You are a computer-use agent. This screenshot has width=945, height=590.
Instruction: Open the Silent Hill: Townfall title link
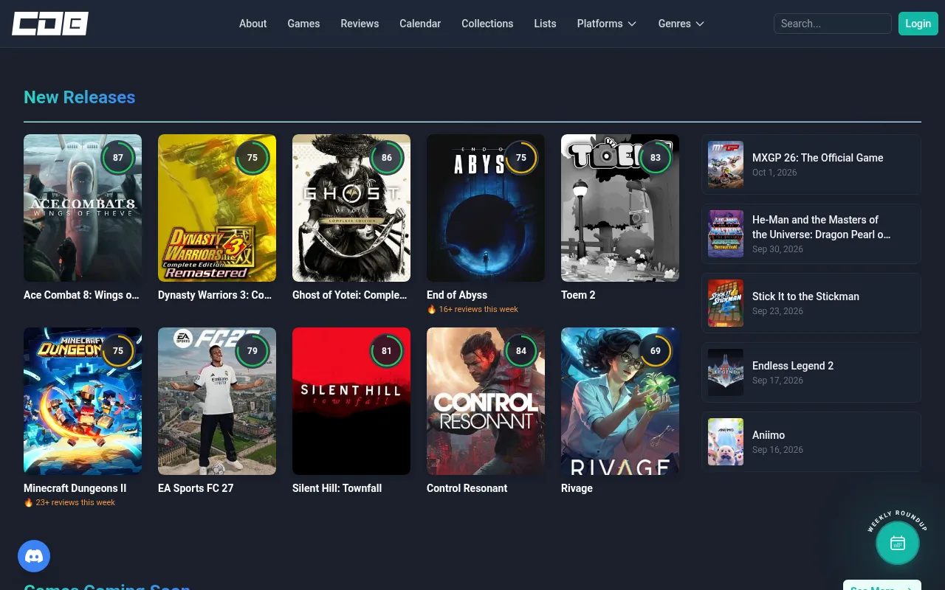point(337,488)
